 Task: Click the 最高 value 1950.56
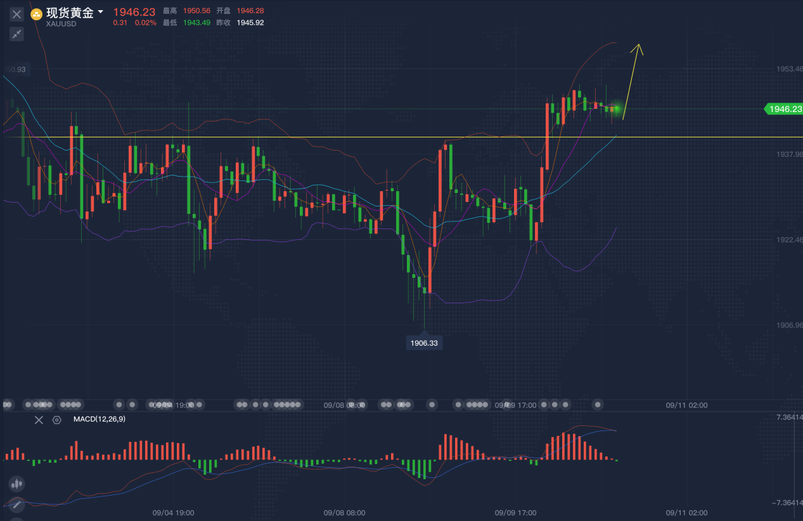[196, 11]
